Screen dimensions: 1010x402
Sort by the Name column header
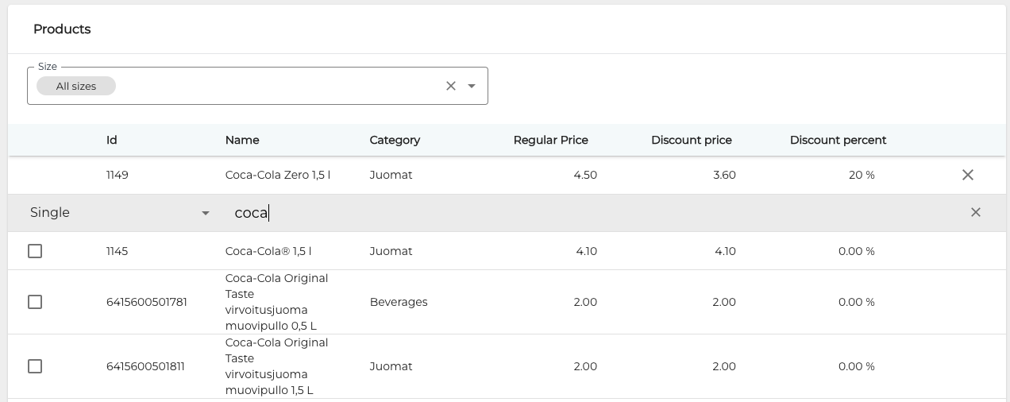tap(242, 140)
